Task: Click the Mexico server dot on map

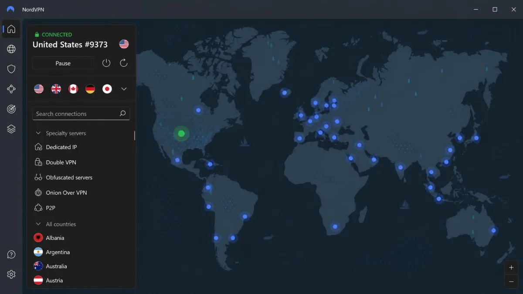Action: [x=177, y=160]
